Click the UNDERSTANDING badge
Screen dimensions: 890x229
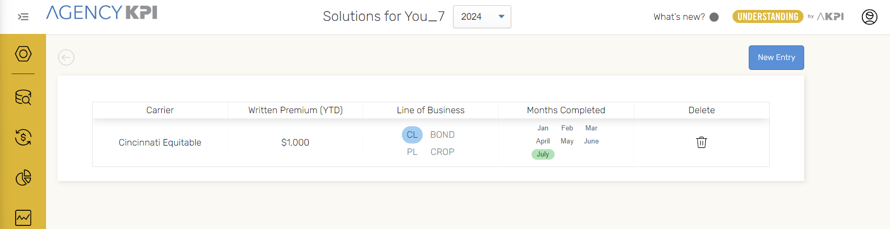click(768, 17)
